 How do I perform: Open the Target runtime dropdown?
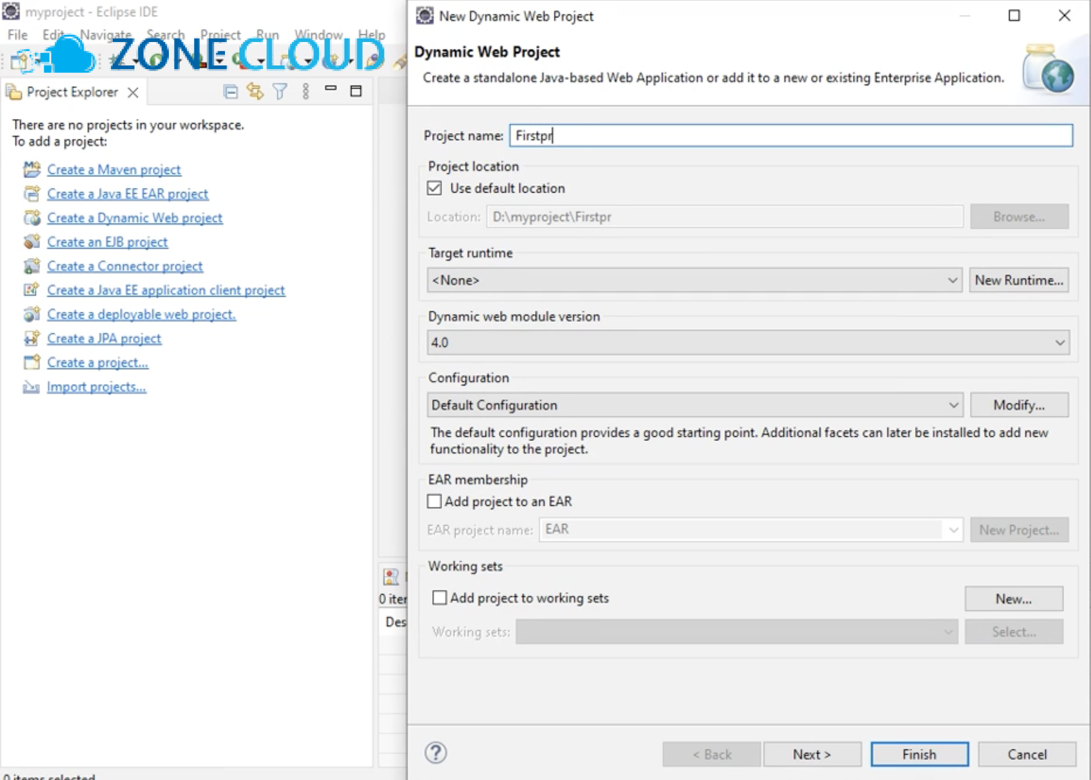[x=695, y=280]
